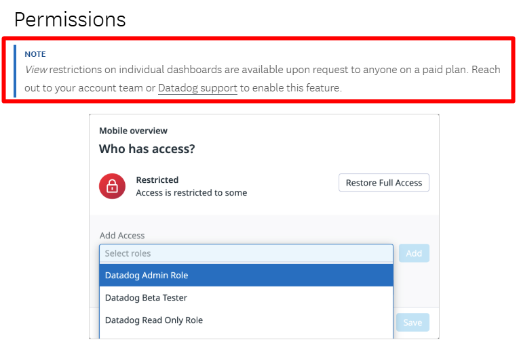Click the Restore Full Access button
Image resolution: width=519 pixels, height=344 pixels.
(x=384, y=183)
